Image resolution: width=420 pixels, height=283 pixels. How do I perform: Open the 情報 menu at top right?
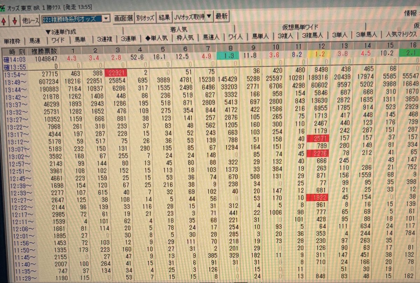410,14
